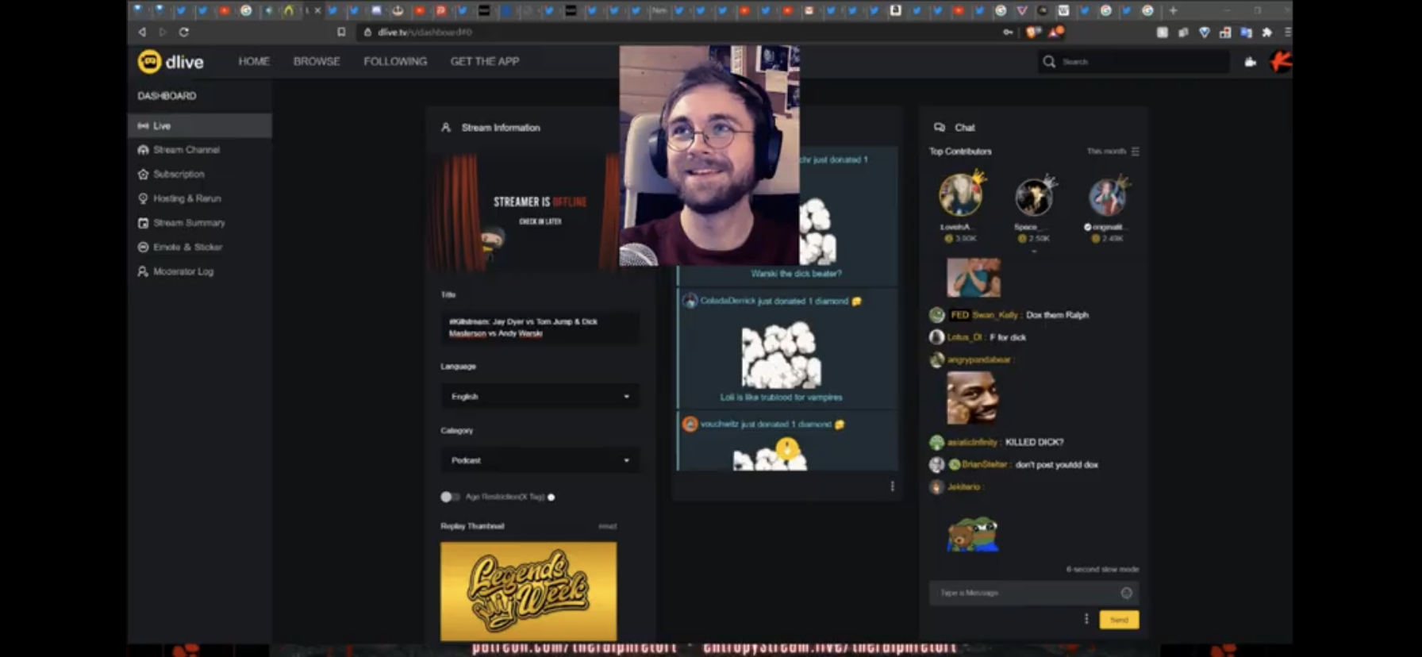Viewport: 1422px width, 657px height.
Task: Click the search magnifier icon
Action: pyautogui.click(x=1049, y=62)
